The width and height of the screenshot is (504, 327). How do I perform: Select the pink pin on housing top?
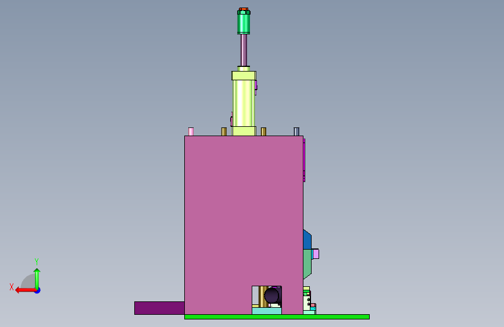[191, 131]
